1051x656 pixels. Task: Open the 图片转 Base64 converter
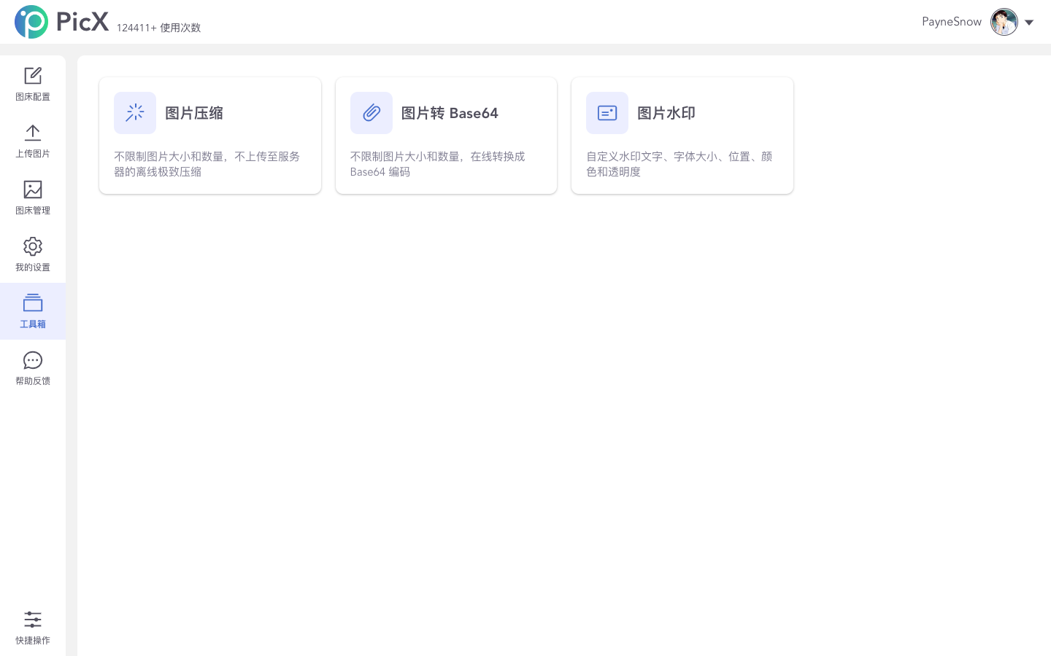point(446,135)
